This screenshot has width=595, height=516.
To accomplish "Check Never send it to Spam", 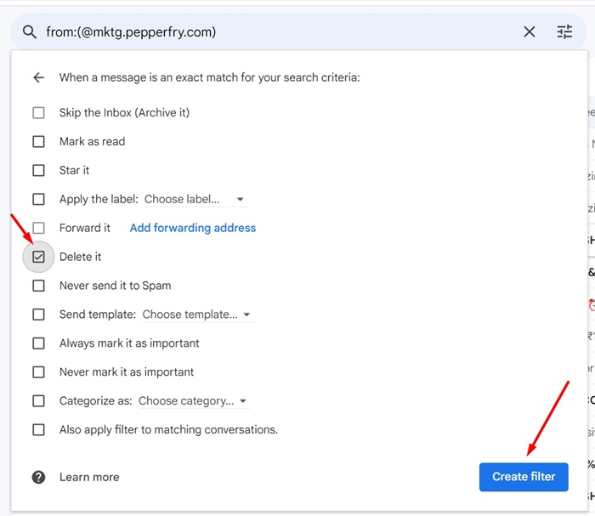I will (x=38, y=286).
